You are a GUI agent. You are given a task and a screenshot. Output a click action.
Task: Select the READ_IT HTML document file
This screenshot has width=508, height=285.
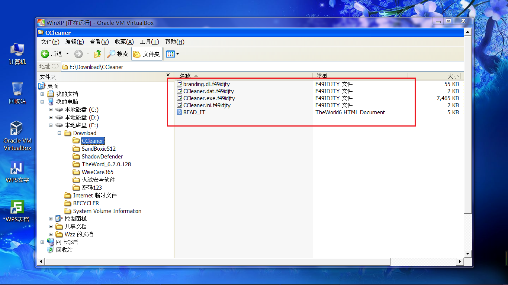click(194, 112)
